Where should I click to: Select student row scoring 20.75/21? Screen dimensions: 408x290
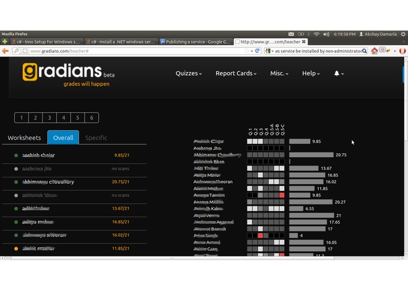74,182
